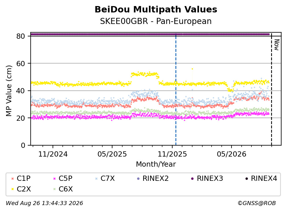Click the BeiDou Multipath Values title
Image resolution: width=287 pixels, height=212 pixels.
pyautogui.click(x=156, y=10)
